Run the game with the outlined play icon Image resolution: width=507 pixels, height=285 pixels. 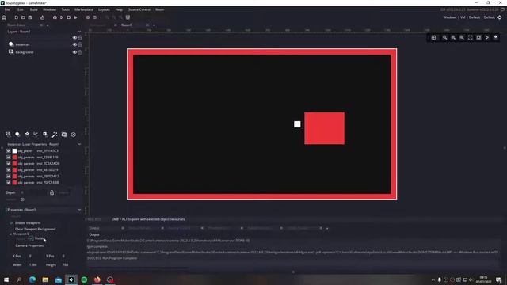pyautogui.click(x=62, y=17)
